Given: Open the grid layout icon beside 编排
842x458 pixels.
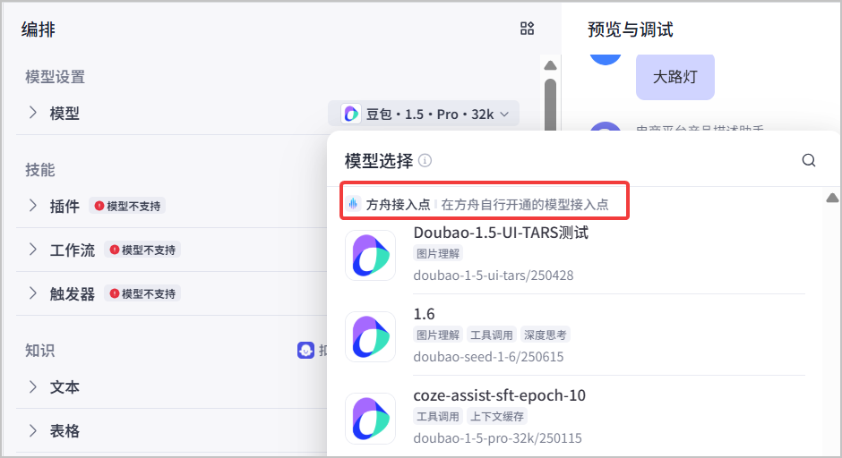Looking at the screenshot, I should (528, 29).
